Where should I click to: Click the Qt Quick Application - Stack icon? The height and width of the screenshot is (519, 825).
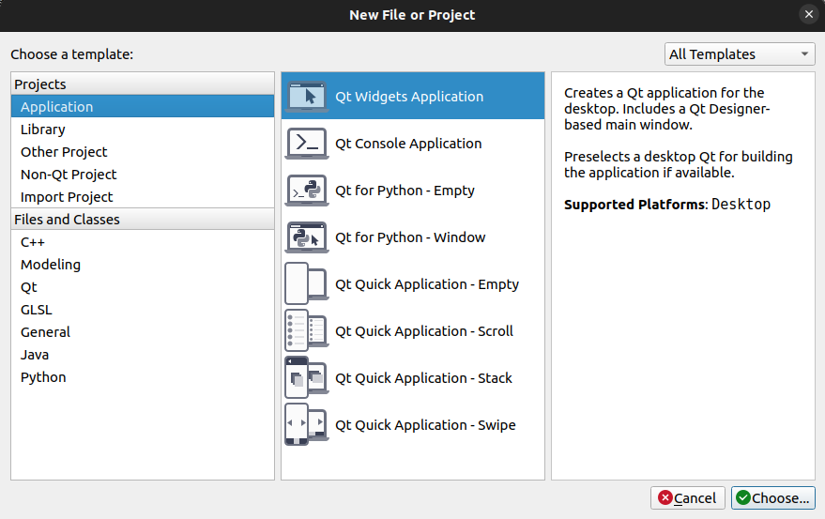pyautogui.click(x=306, y=378)
